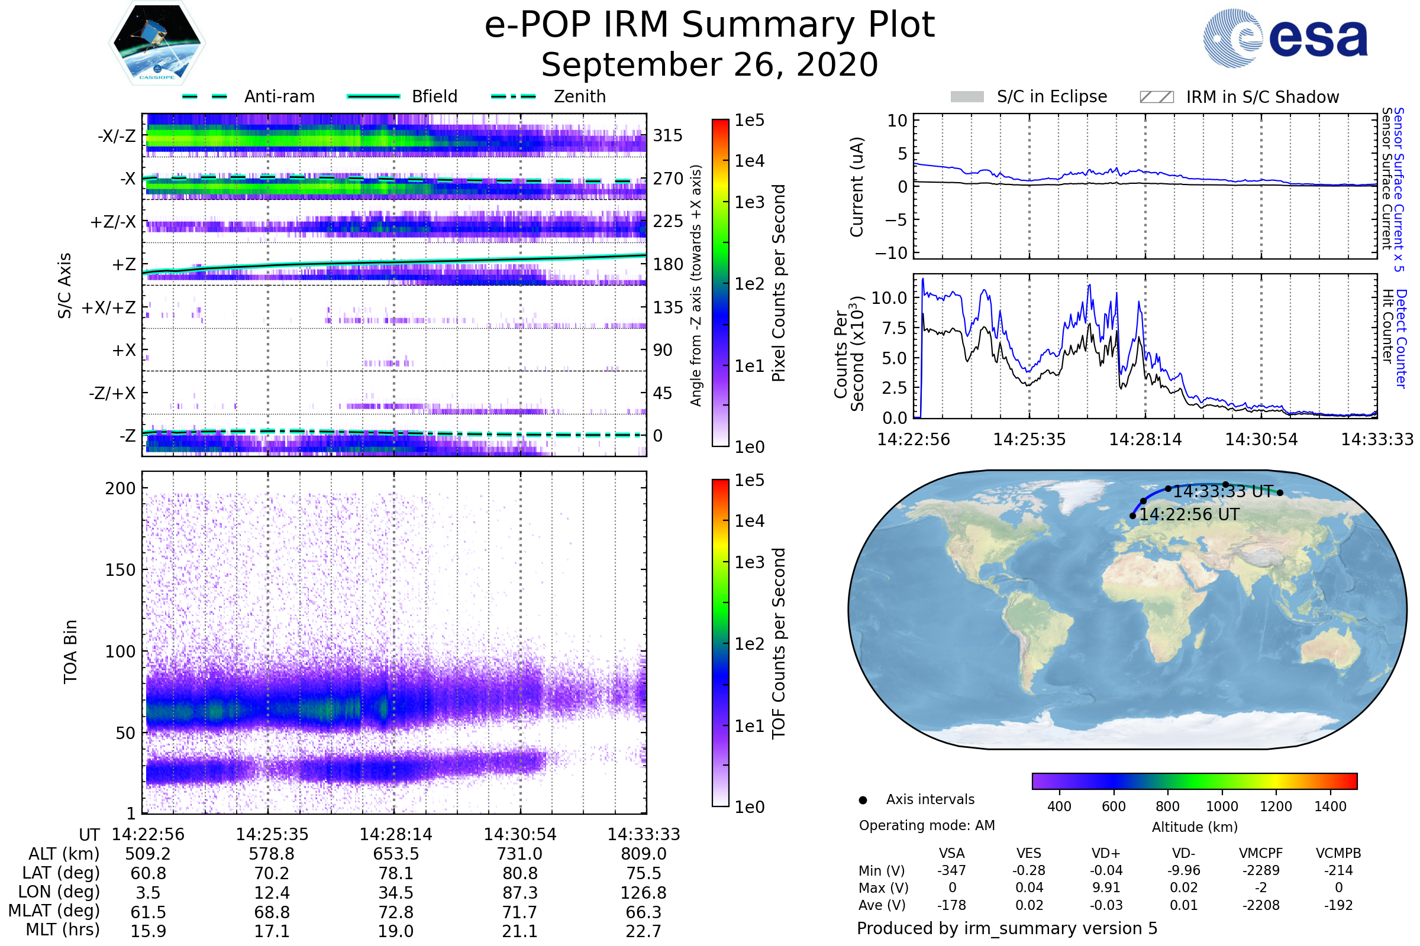Click the Sensor Surface Current x 5 label
1420x946 pixels.
tap(1399, 189)
